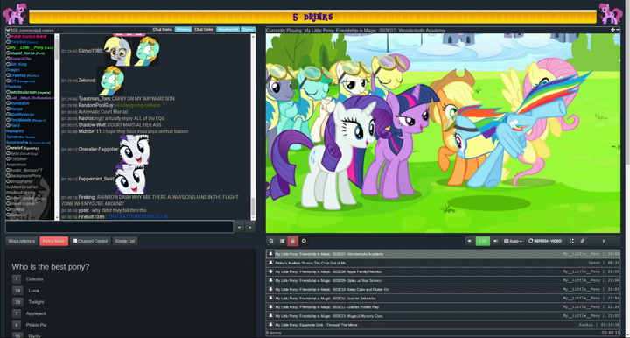Toggle the Chat Icons option

pos(163,30)
